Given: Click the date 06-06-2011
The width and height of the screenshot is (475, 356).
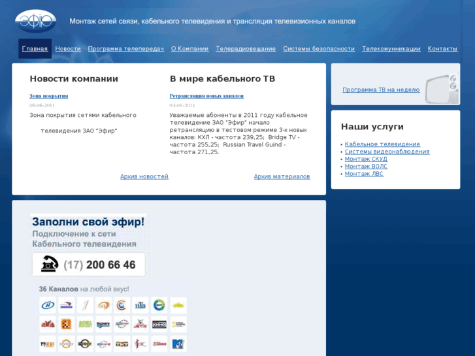Looking at the screenshot, I should tap(42, 105).
